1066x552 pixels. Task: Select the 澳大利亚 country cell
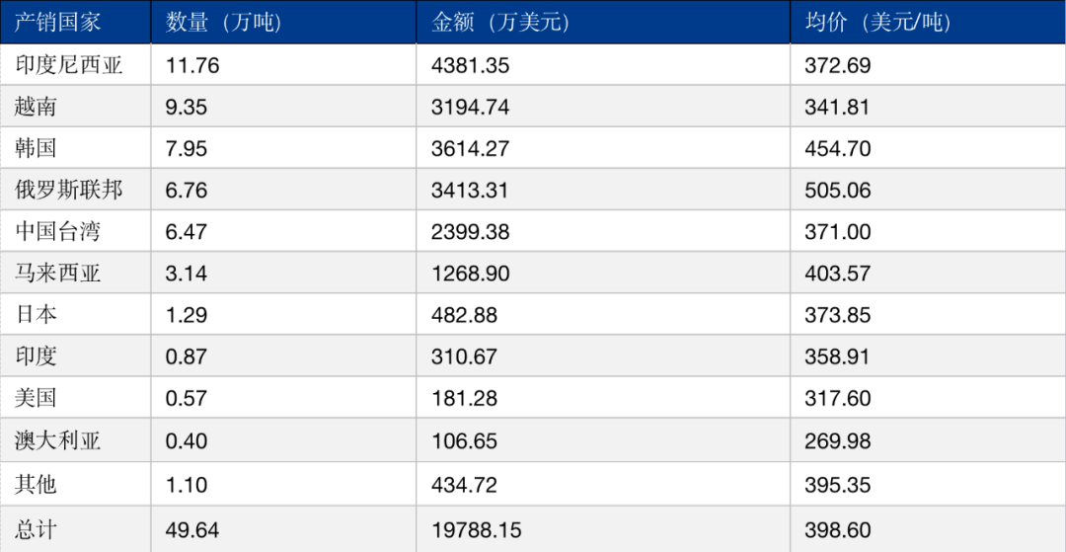coord(58,441)
